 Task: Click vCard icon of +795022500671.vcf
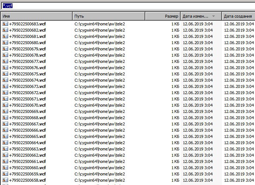point(5,99)
